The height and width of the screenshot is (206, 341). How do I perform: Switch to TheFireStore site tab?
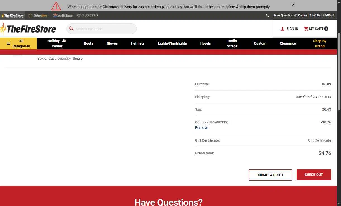tap(13, 16)
